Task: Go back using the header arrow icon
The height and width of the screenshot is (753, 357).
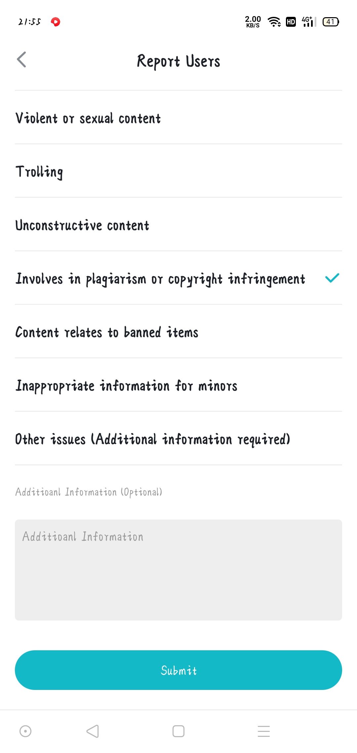Action: (21, 60)
